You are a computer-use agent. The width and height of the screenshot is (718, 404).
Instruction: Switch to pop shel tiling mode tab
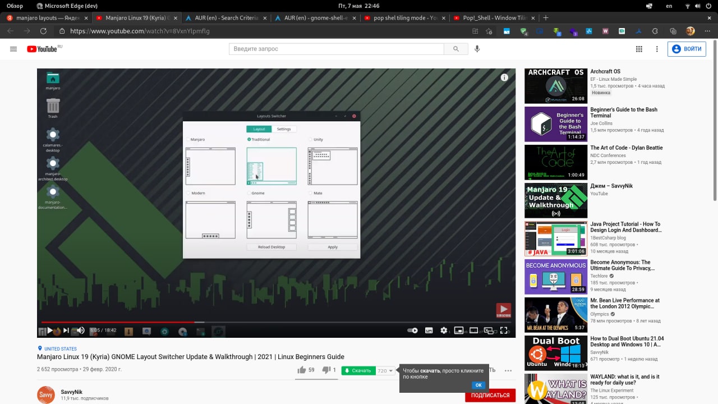tap(404, 18)
